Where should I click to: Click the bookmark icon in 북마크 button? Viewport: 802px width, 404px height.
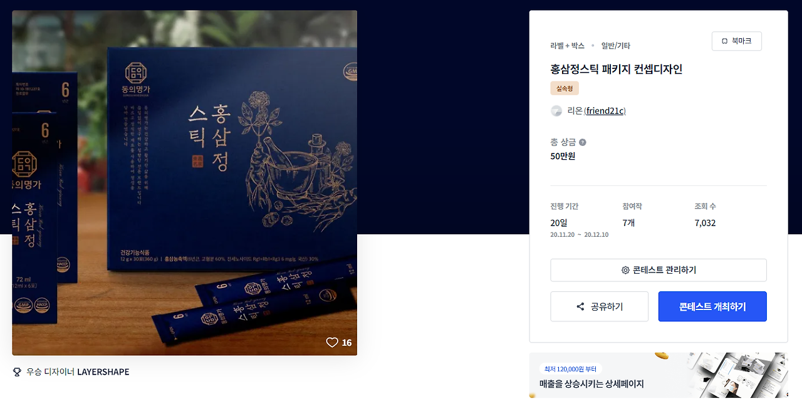[x=725, y=41]
